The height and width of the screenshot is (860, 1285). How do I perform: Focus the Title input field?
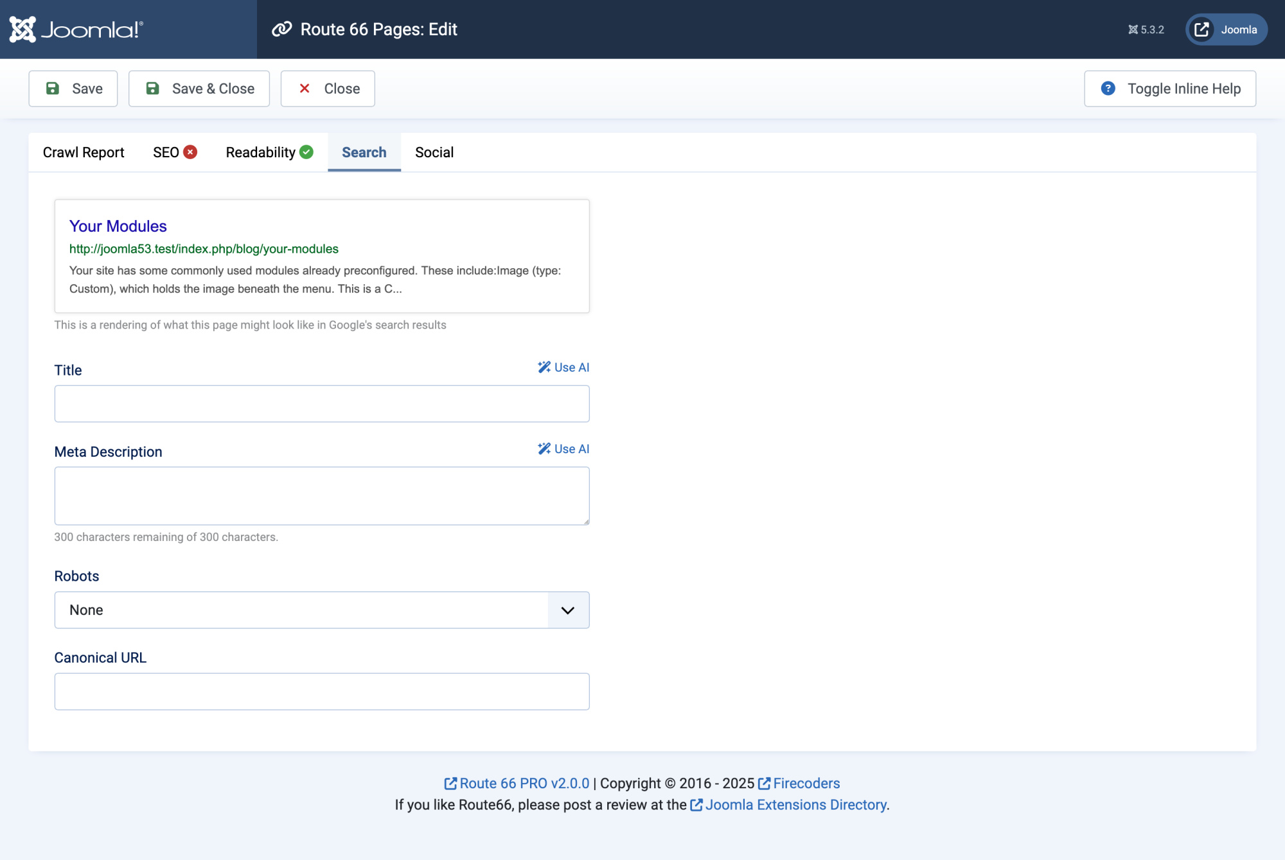point(322,404)
